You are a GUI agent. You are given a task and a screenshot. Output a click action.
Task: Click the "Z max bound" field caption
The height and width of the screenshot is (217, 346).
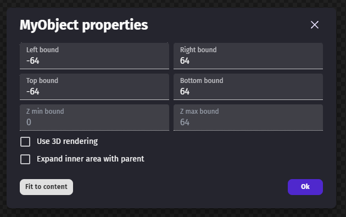199,112
